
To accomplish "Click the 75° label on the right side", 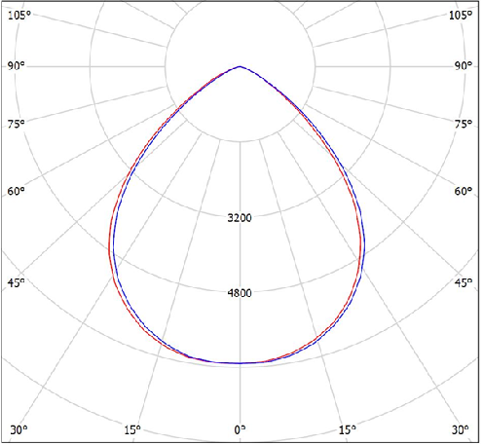I will (464, 124).
